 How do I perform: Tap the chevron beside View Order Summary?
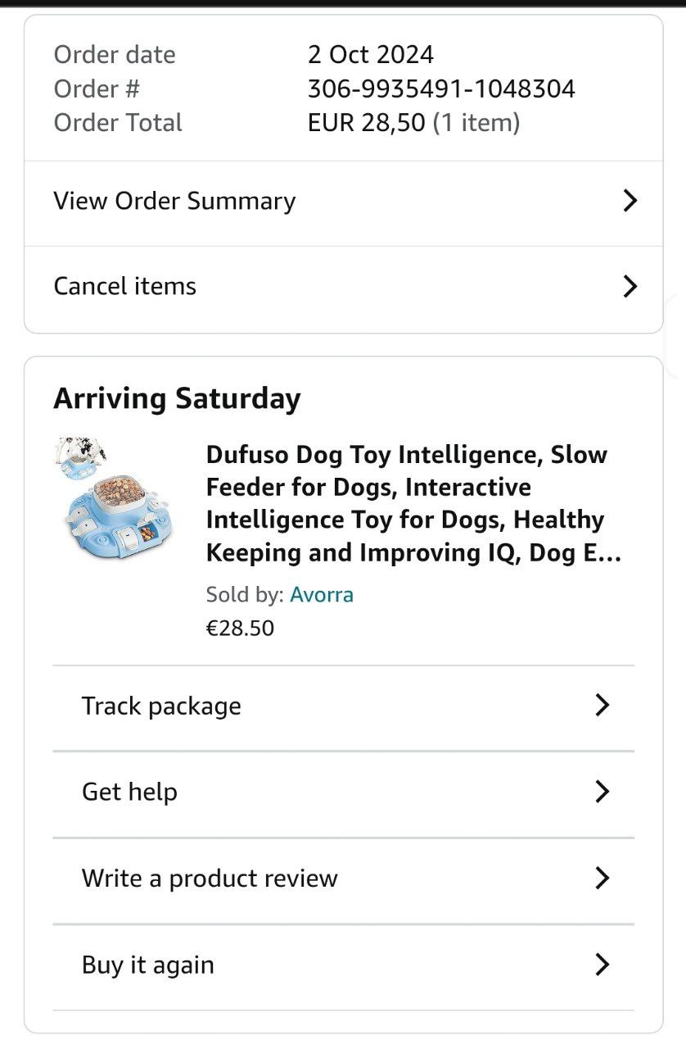click(630, 201)
